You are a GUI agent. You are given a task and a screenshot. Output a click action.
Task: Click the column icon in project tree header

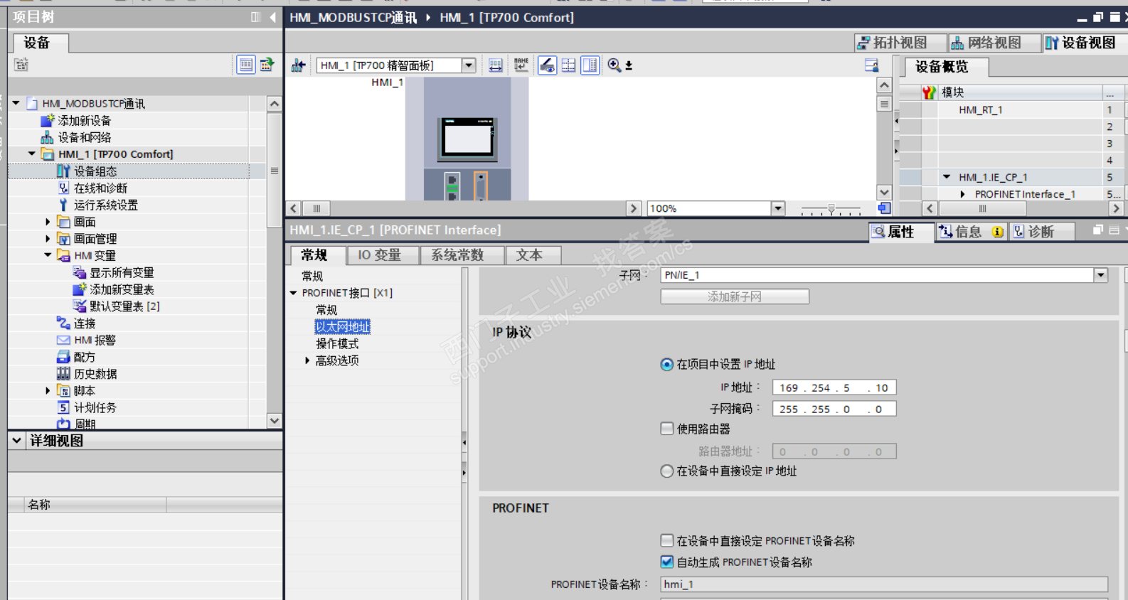click(x=256, y=17)
